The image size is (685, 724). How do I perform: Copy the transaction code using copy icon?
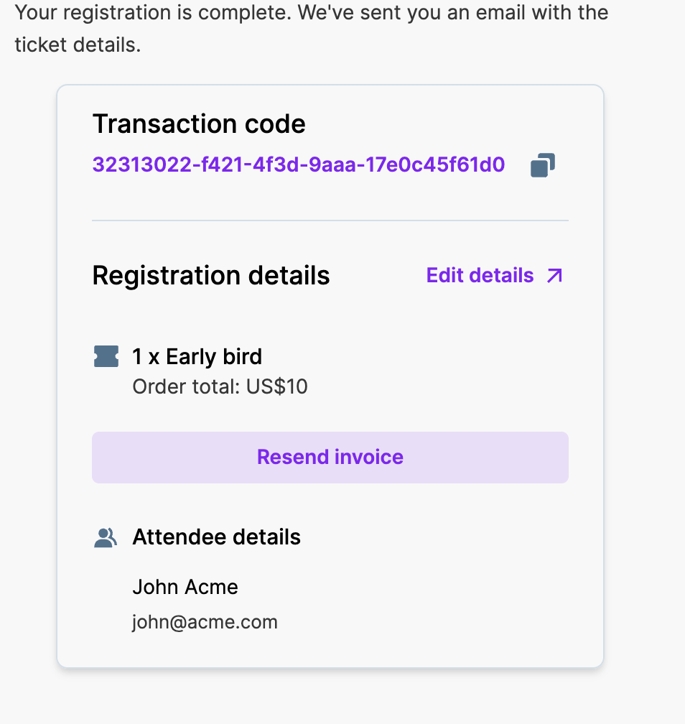tap(543, 165)
